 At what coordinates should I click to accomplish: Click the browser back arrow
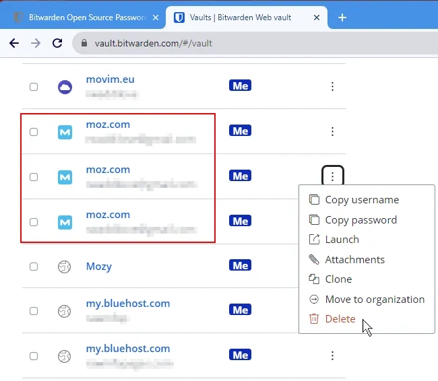14,43
